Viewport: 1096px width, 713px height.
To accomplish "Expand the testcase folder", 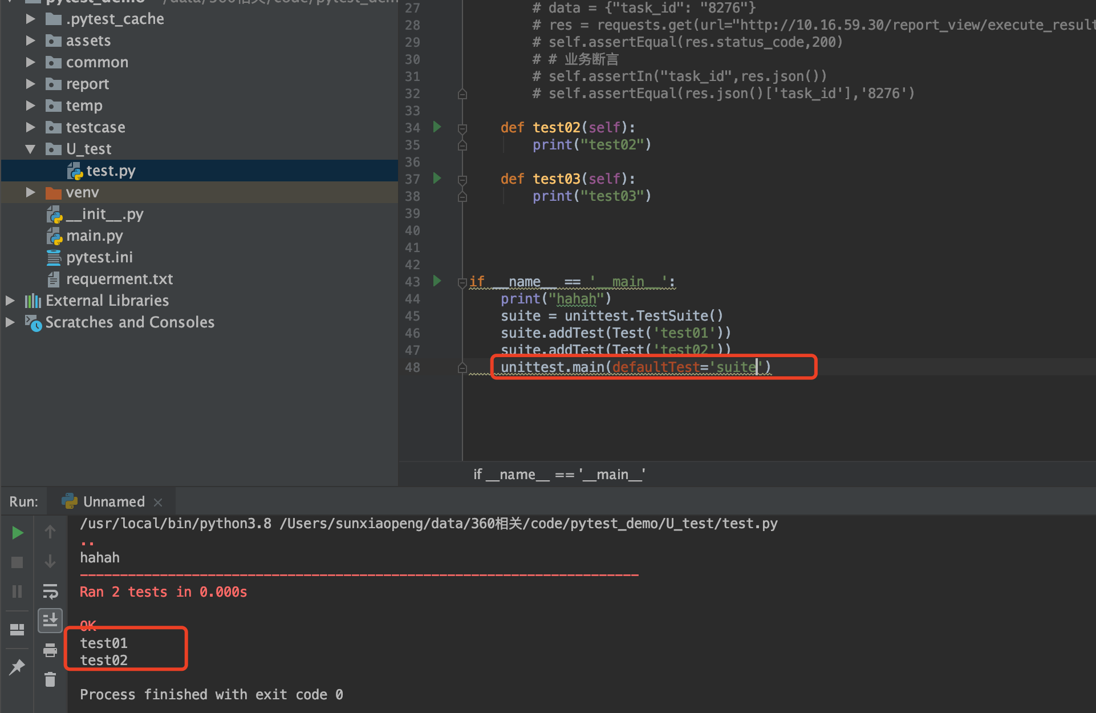I will pos(31,127).
